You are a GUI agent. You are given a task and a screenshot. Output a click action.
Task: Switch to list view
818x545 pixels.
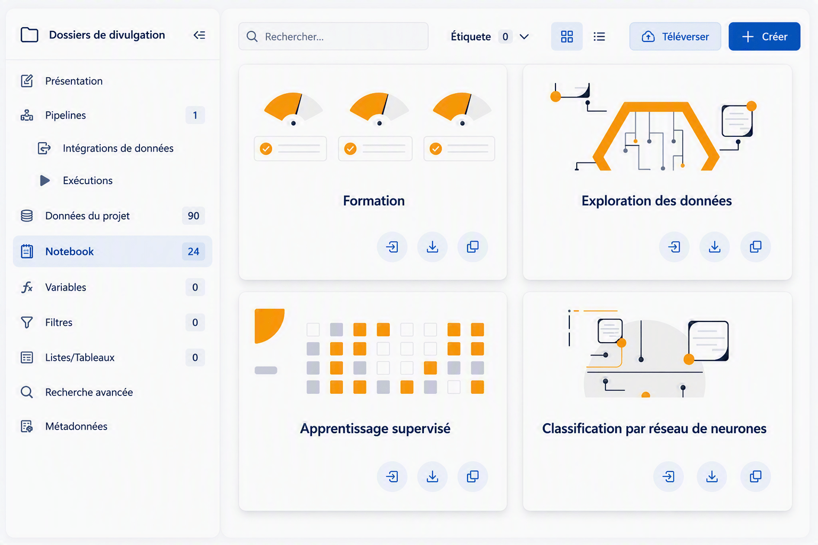click(599, 36)
